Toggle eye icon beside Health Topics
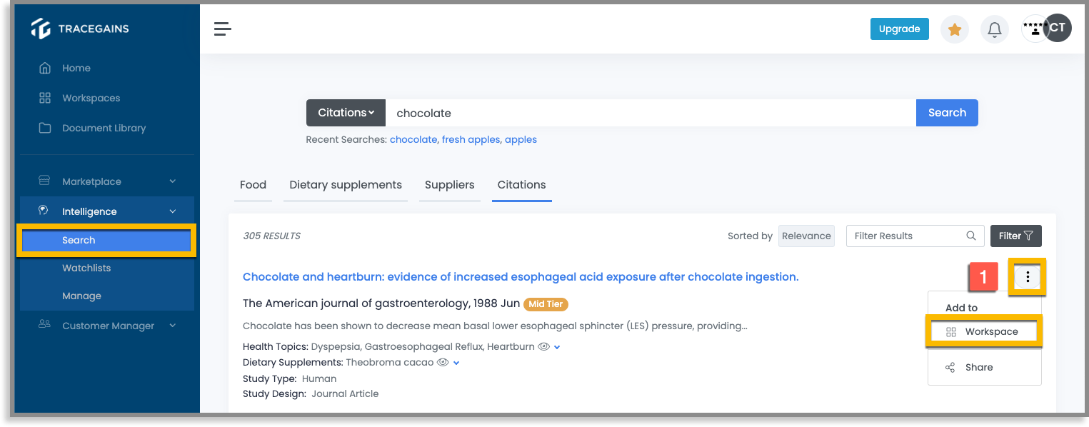Viewport: 1089px width, 427px height. click(x=543, y=346)
